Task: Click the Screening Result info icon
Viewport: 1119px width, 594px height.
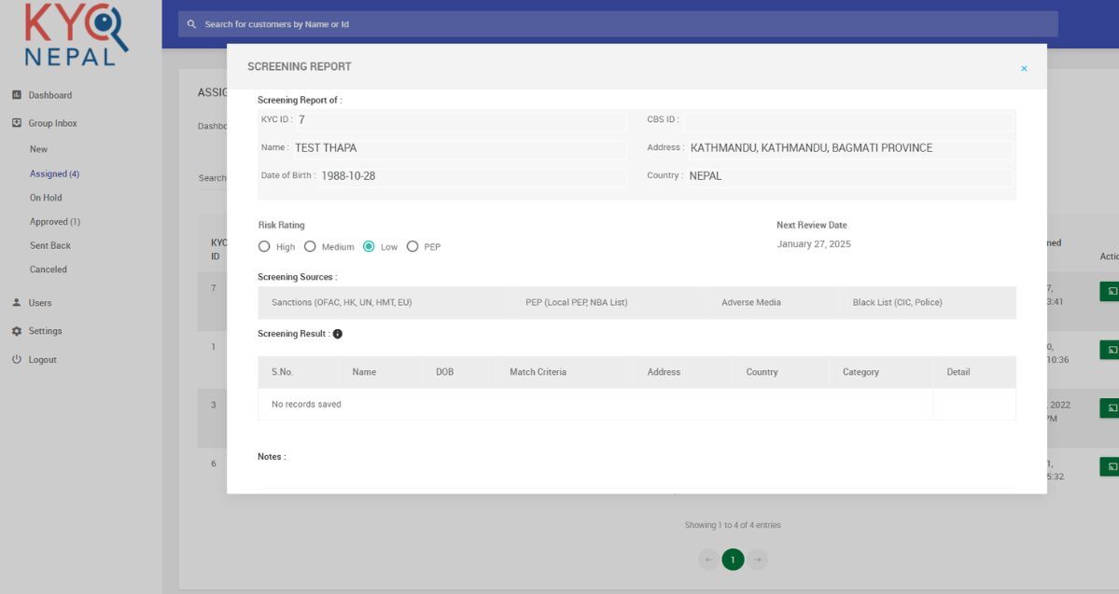Action: (x=338, y=334)
